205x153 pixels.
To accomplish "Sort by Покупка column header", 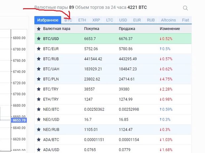I will click(x=92, y=29).
